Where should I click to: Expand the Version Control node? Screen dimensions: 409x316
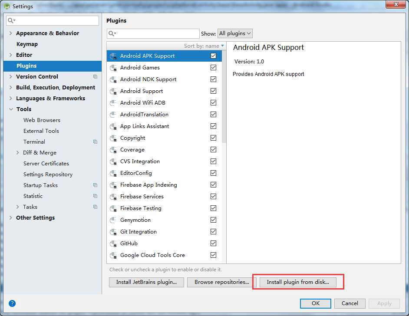(x=11, y=77)
